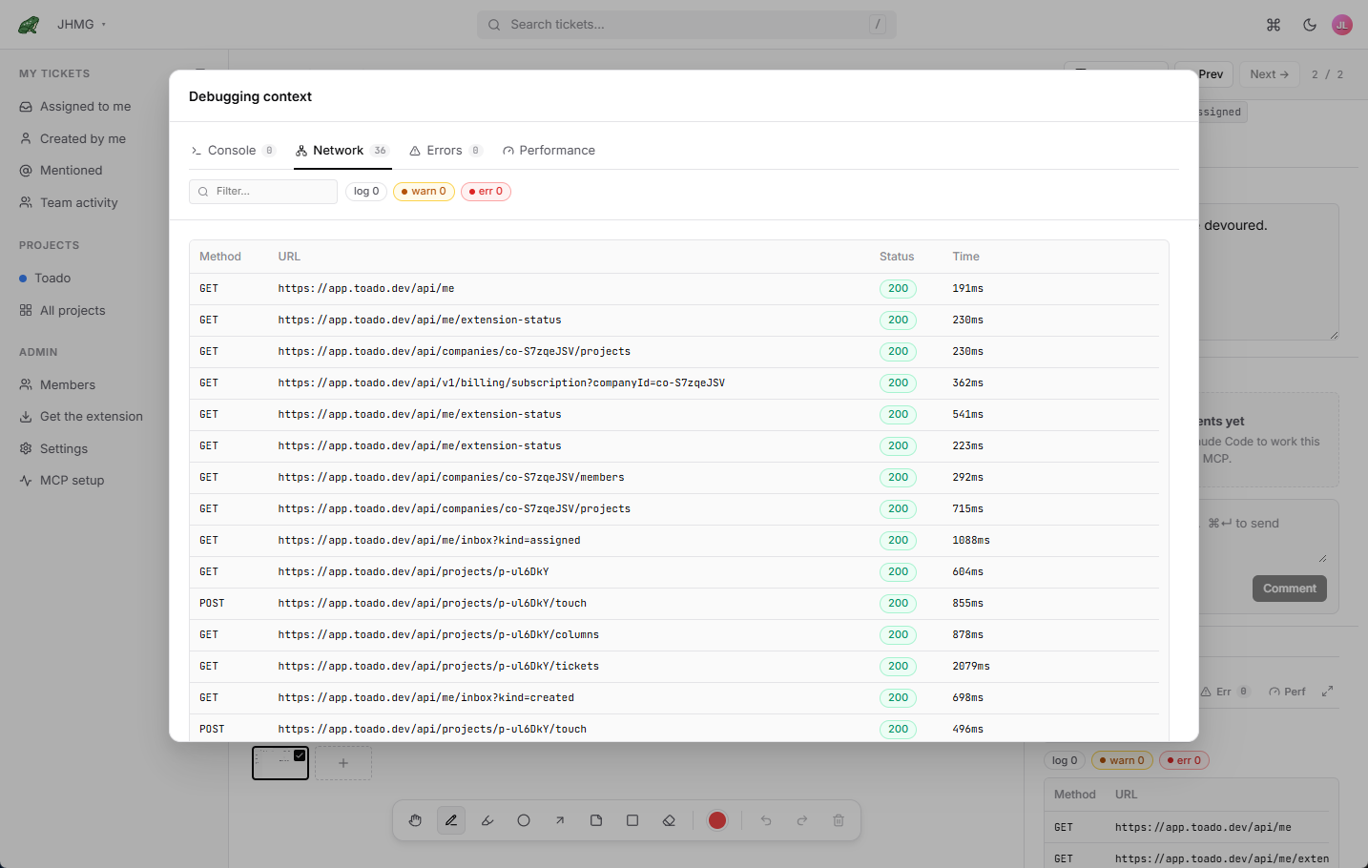The image size is (1368, 868).
Task: Click the Filter input in debugging dialog
Action: [263, 192]
